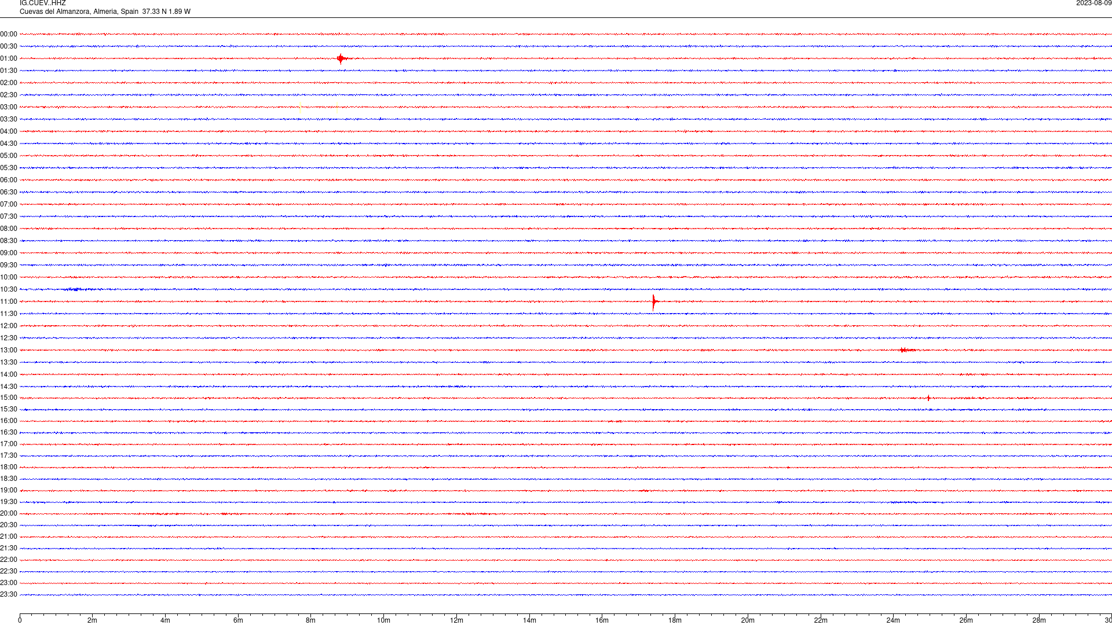Viewport: 1112px width, 625px height.
Task: Click the 05:30 time row label
Action: click(x=9, y=168)
